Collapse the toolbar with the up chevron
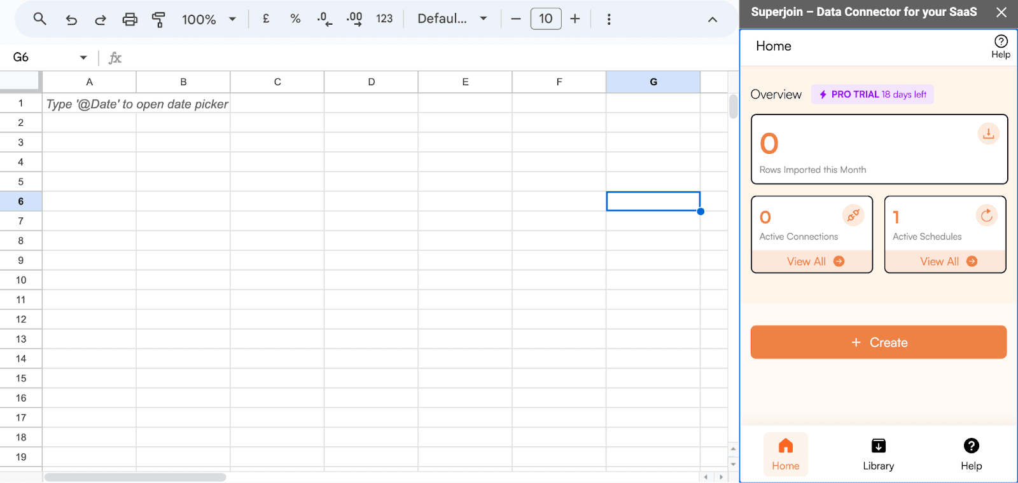 coord(713,20)
